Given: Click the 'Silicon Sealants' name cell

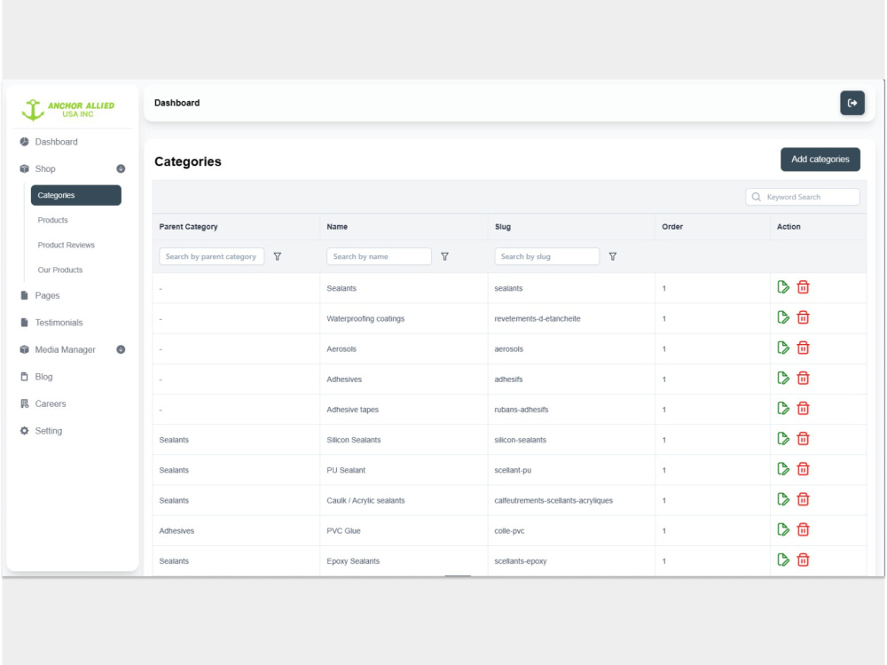Looking at the screenshot, I should click(x=354, y=440).
